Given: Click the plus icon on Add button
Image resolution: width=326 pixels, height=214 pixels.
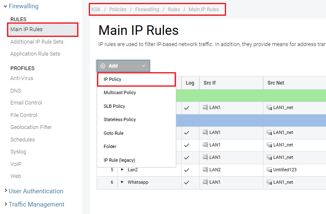Looking at the screenshot, I should coord(103,66).
